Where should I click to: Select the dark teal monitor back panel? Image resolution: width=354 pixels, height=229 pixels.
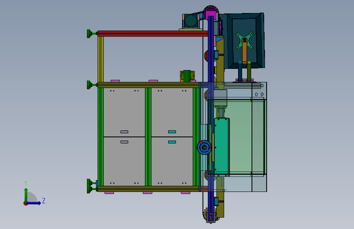tap(244, 41)
